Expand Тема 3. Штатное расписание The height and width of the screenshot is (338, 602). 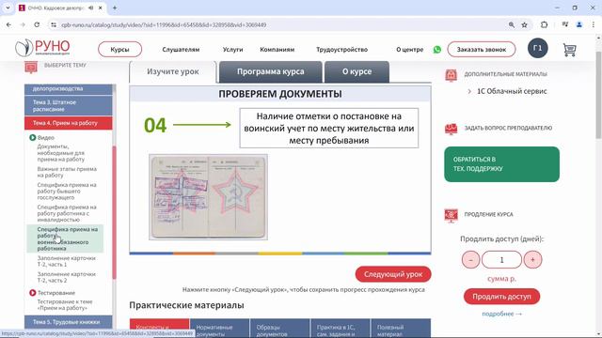(x=69, y=105)
